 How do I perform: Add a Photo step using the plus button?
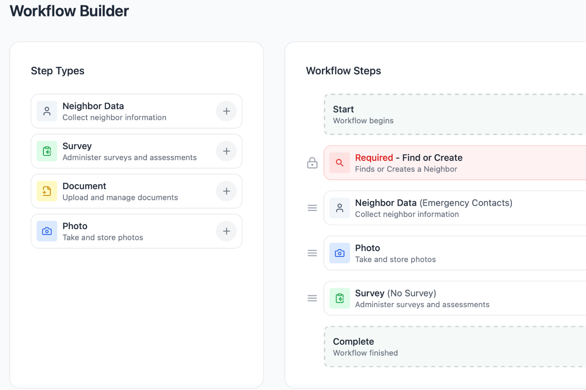coord(226,231)
